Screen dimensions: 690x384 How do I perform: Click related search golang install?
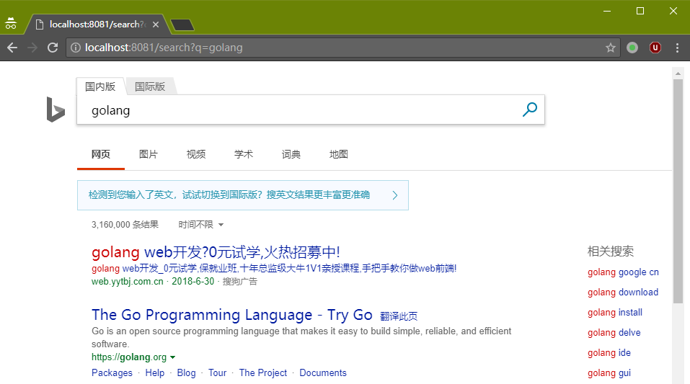tap(615, 313)
